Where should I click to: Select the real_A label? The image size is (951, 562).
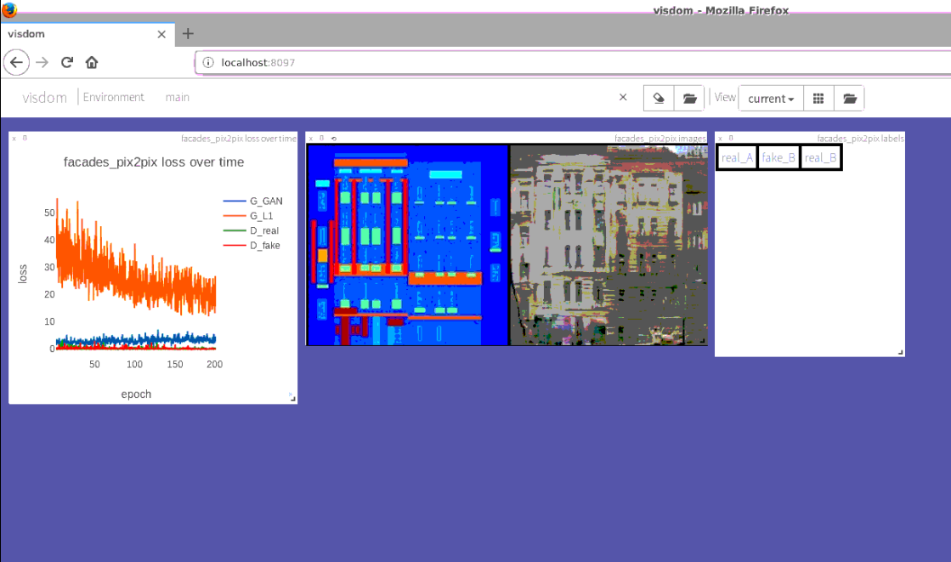[x=737, y=157]
